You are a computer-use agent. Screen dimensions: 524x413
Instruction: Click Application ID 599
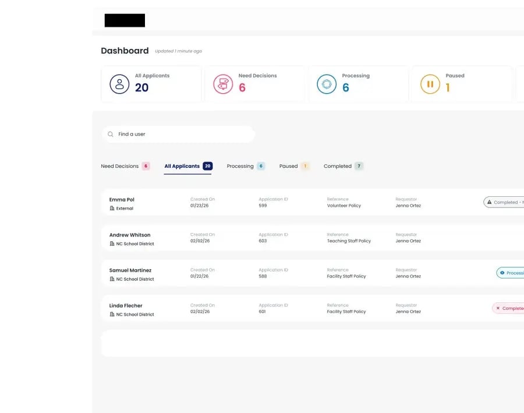pos(263,206)
